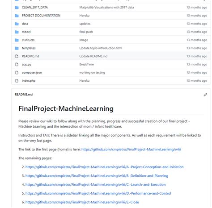Click the file icon beside composer.json
This screenshot has width=212, height=208.
tap(17, 73)
